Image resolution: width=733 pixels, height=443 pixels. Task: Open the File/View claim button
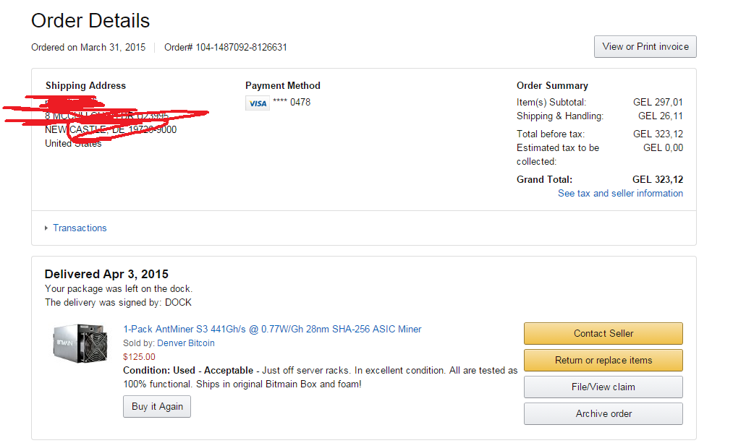tap(603, 387)
